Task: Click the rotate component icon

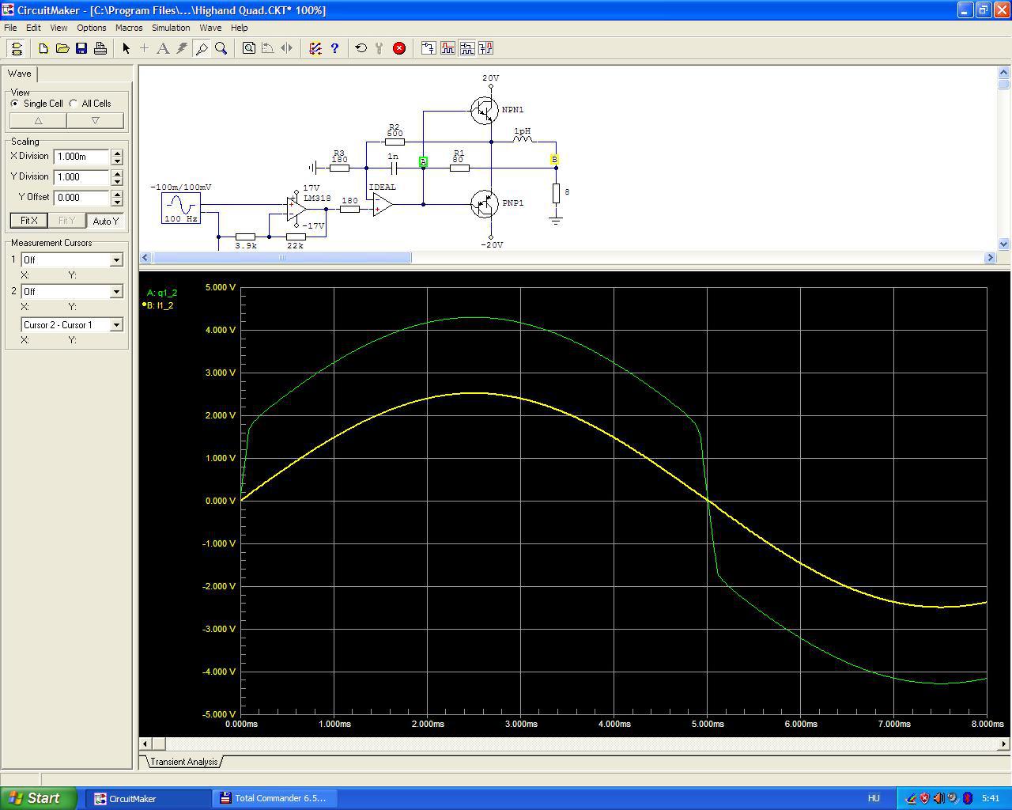Action: [x=268, y=48]
